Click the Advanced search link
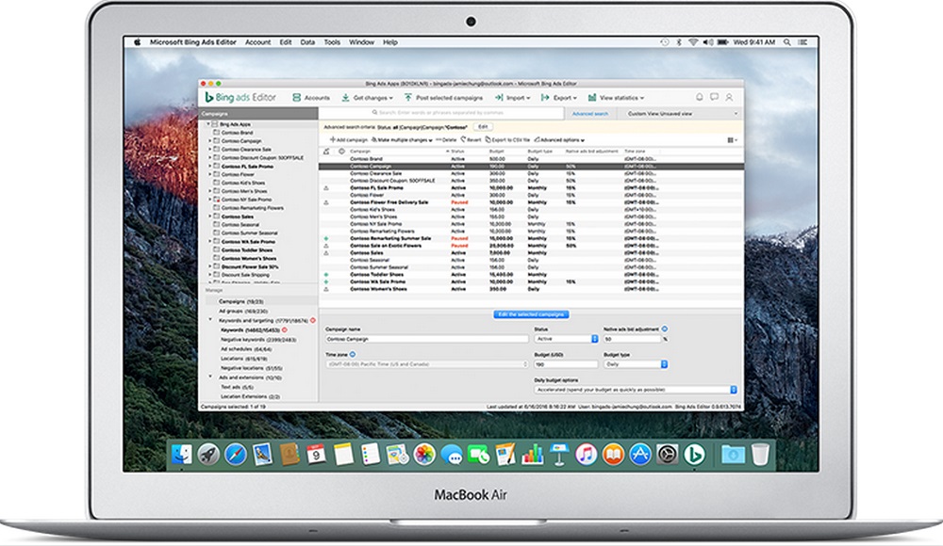The height and width of the screenshot is (546, 943). (590, 114)
